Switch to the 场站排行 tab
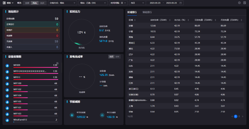 (147, 12)
